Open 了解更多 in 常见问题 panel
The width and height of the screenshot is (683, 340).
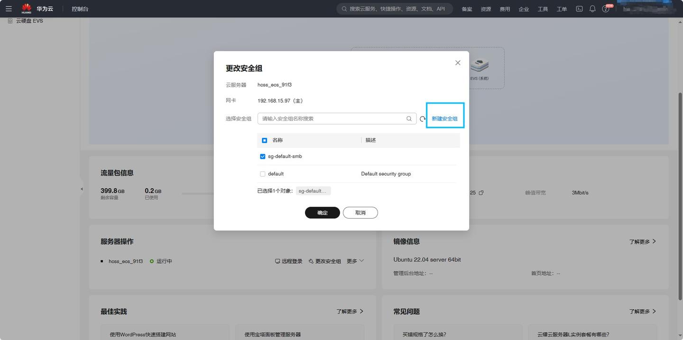[x=643, y=312]
